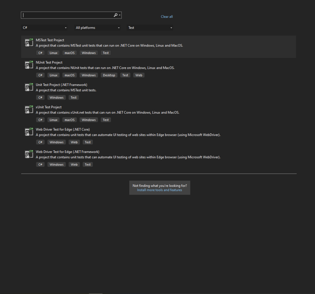The image size is (315, 294).
Task: Click Web tag on Edge (.NET Core) template
Action: click(x=74, y=142)
